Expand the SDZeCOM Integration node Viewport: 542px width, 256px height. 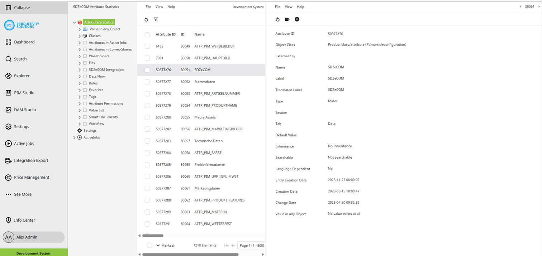tap(80, 69)
